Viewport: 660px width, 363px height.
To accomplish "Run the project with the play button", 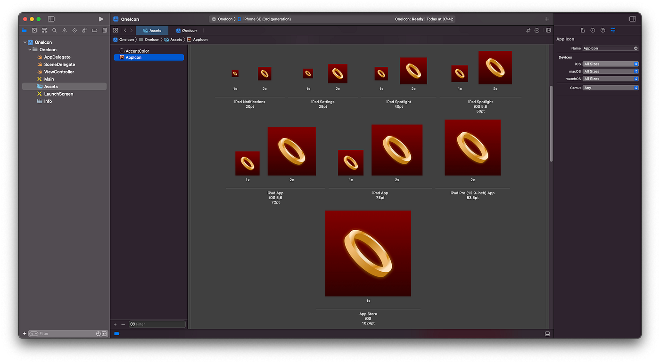I will click(100, 19).
